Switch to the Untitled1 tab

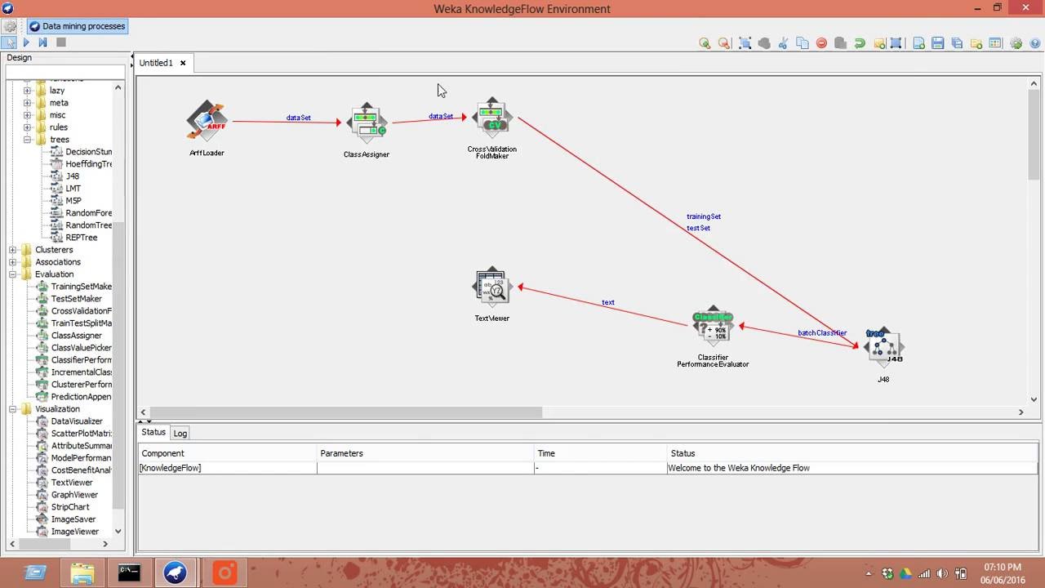tap(156, 63)
